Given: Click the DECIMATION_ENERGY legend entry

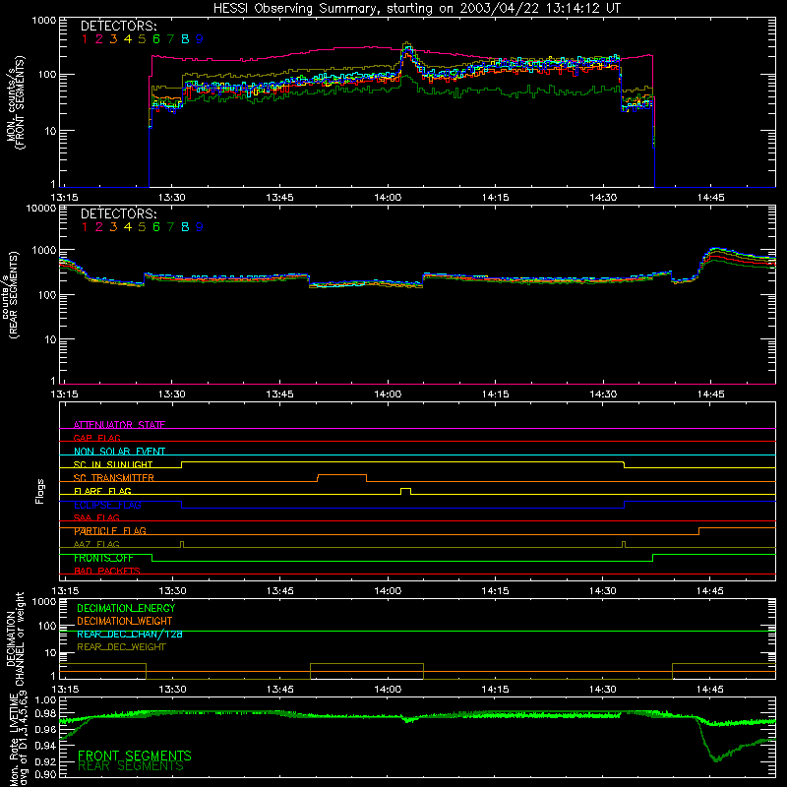Looking at the screenshot, I should pos(126,608).
